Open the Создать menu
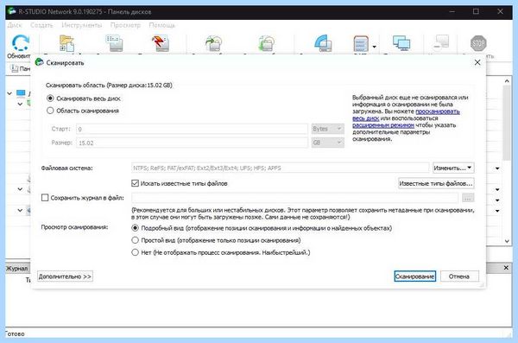Screen dimensions: 518x343 click(x=41, y=25)
